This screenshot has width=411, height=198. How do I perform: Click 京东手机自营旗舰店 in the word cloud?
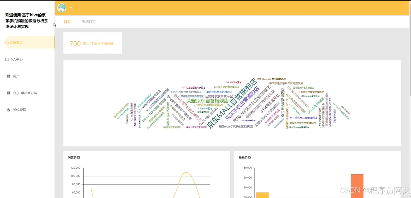pyautogui.click(x=242, y=104)
